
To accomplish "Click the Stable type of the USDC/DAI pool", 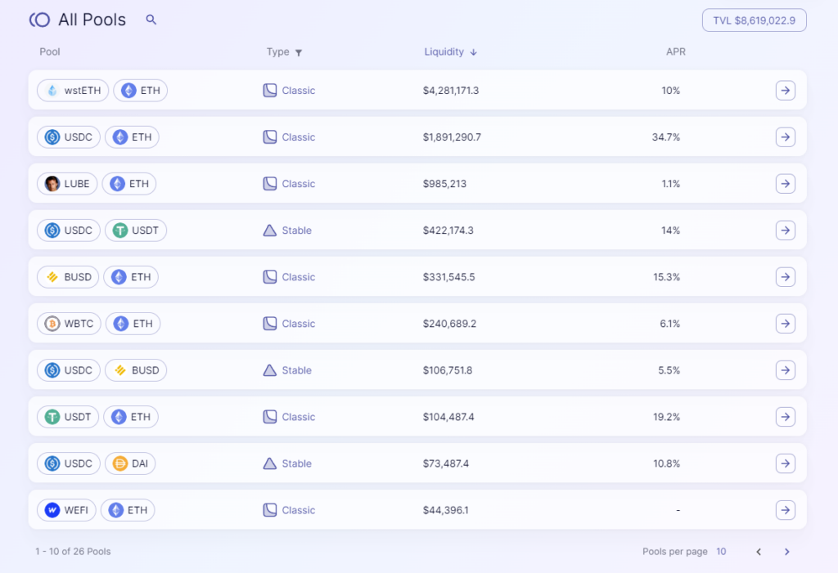I will click(287, 463).
